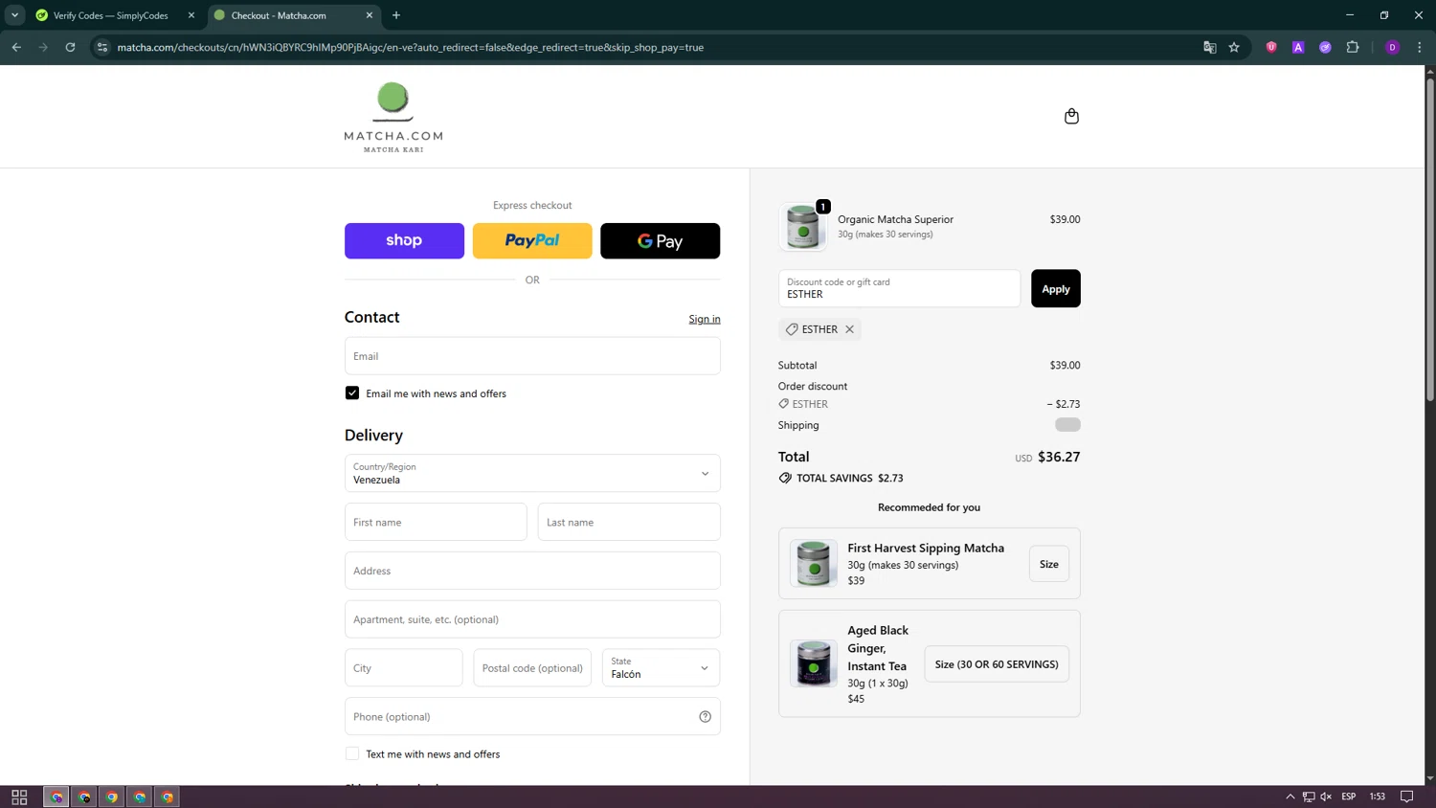Open the Chrome profile avatar D

pyautogui.click(x=1392, y=47)
